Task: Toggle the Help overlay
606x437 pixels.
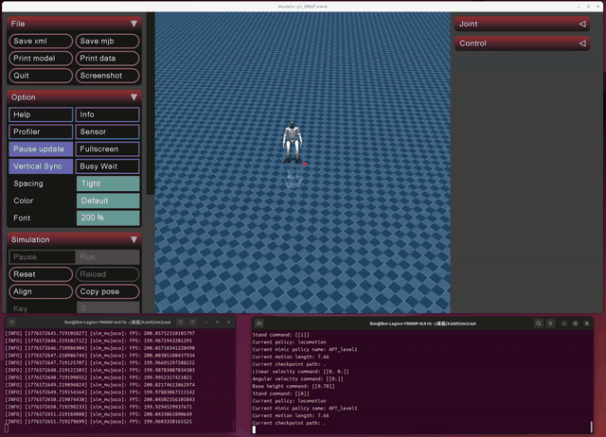Action: [x=41, y=114]
